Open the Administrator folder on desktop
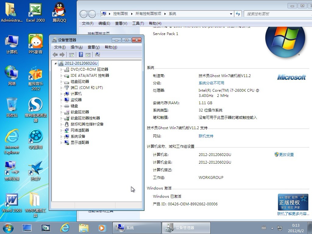312x234 pixels. tap(12, 12)
